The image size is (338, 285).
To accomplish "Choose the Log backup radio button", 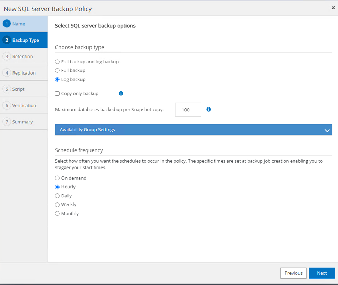I will [58, 79].
